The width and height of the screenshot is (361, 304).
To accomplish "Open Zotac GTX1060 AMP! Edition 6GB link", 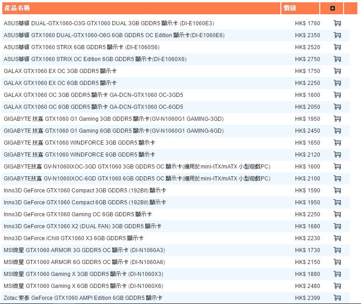I will click(x=83, y=298).
